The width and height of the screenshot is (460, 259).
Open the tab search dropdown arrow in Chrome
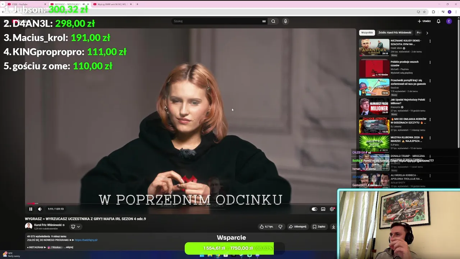(x=3, y=4)
